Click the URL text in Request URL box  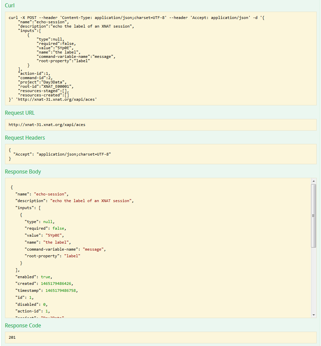[47, 125]
